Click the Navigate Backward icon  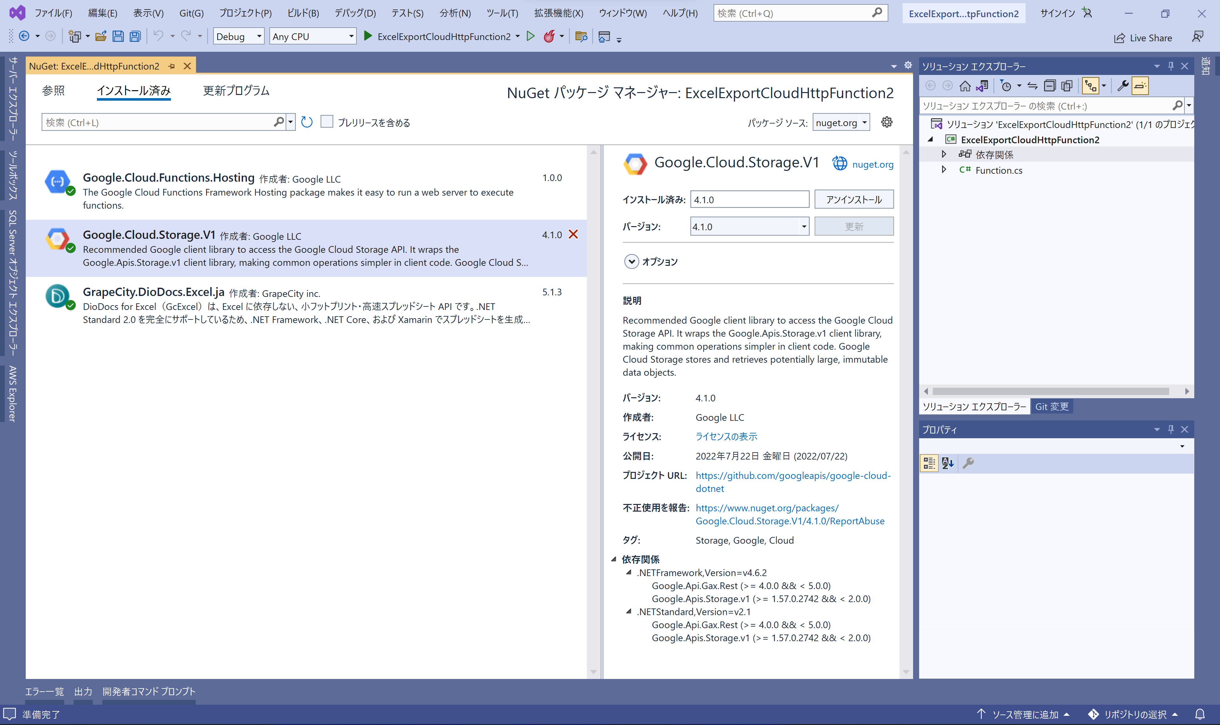[24, 36]
